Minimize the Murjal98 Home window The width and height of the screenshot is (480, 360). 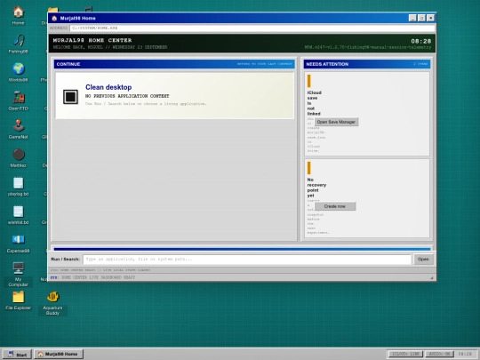pyautogui.click(x=412, y=18)
